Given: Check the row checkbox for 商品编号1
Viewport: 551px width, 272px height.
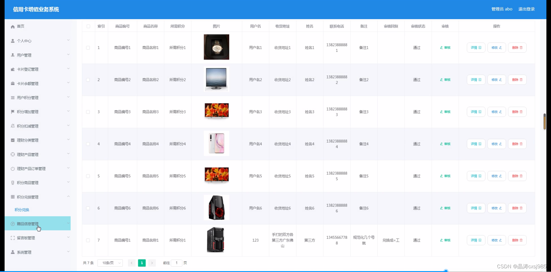Looking at the screenshot, I should click(x=88, y=48).
